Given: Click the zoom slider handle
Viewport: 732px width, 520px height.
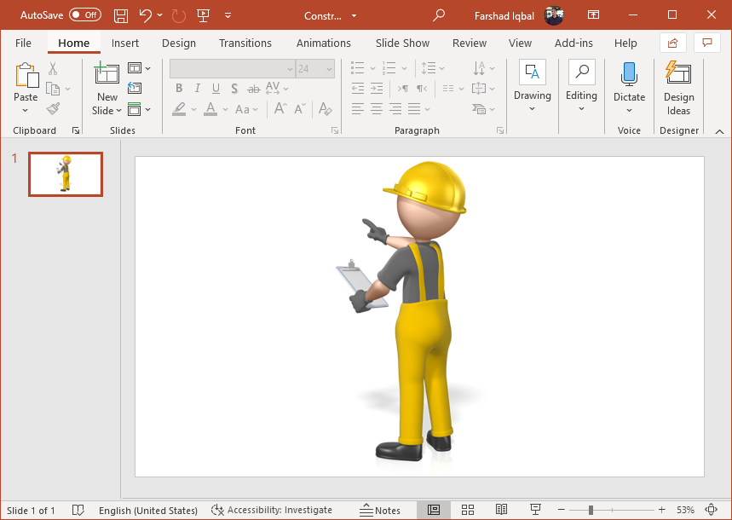Looking at the screenshot, I should [x=591, y=510].
